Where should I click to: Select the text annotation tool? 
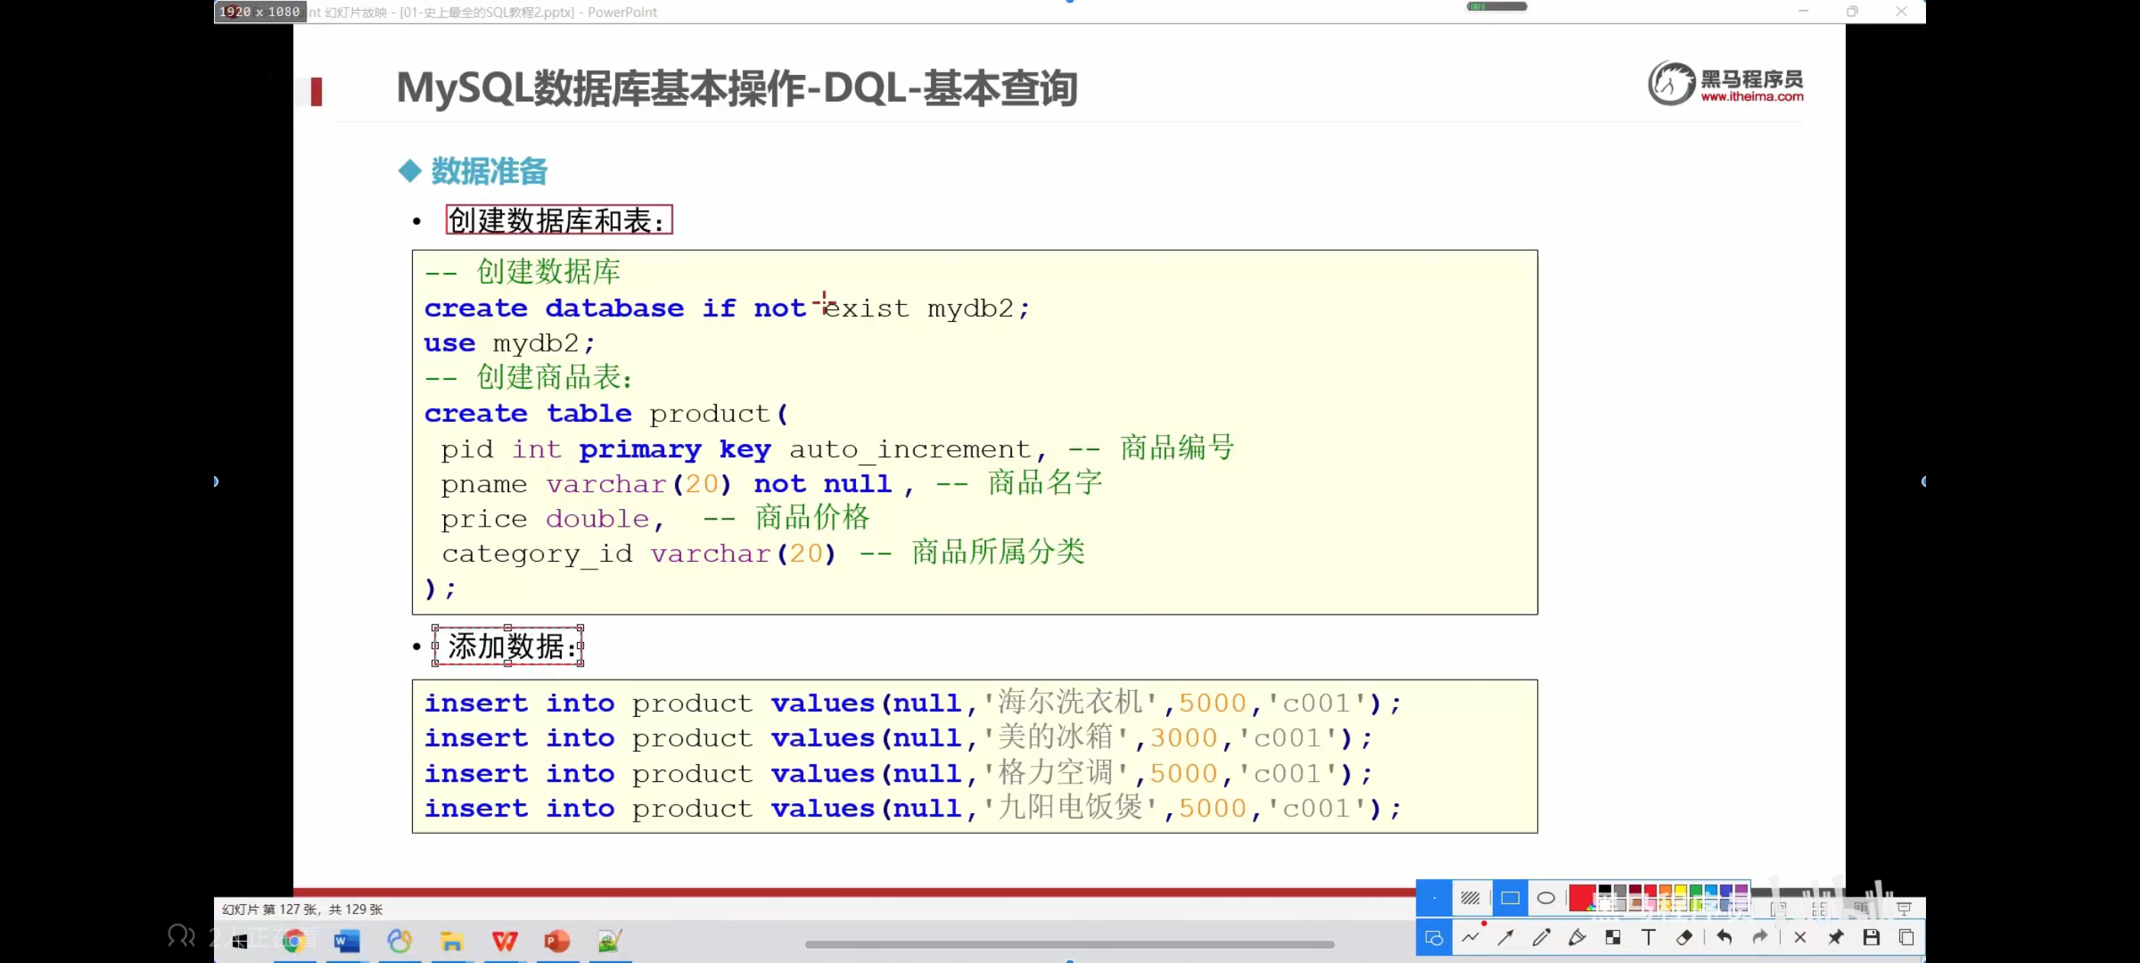pos(1649,937)
